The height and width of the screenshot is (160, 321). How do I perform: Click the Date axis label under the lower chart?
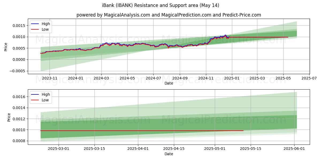[169, 154]
